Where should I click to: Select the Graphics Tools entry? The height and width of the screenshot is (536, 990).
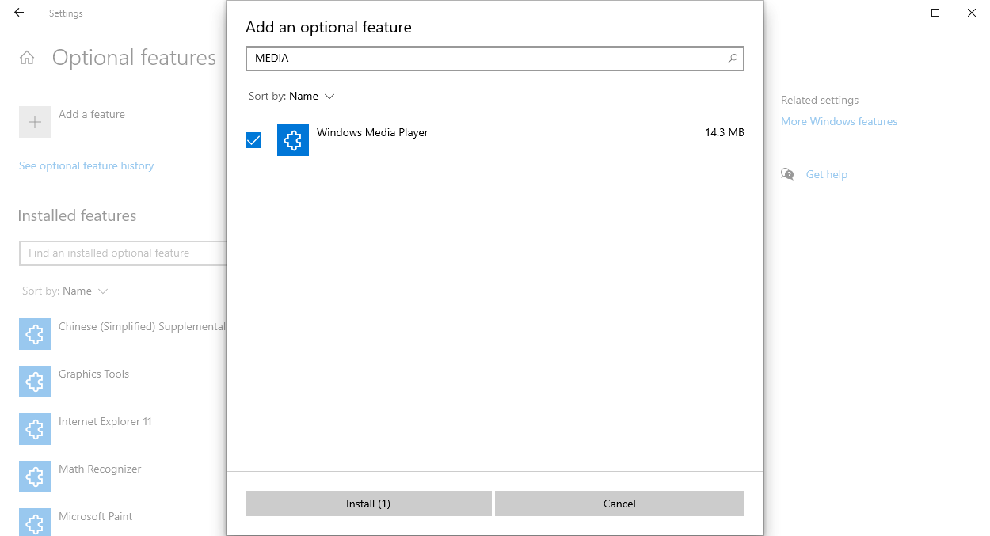(93, 374)
